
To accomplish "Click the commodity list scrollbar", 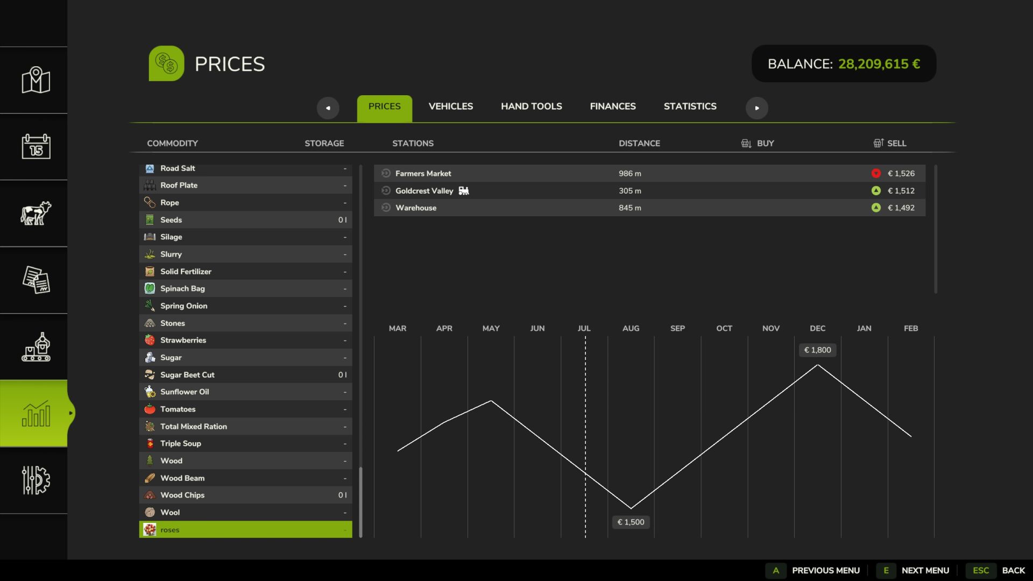I will pos(360,502).
